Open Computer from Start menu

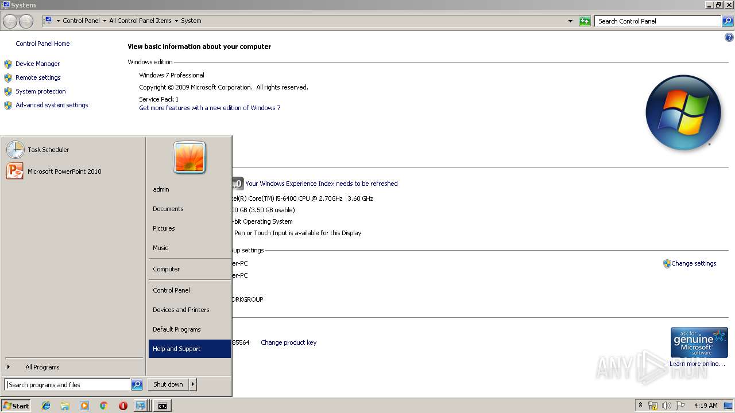(x=189, y=269)
